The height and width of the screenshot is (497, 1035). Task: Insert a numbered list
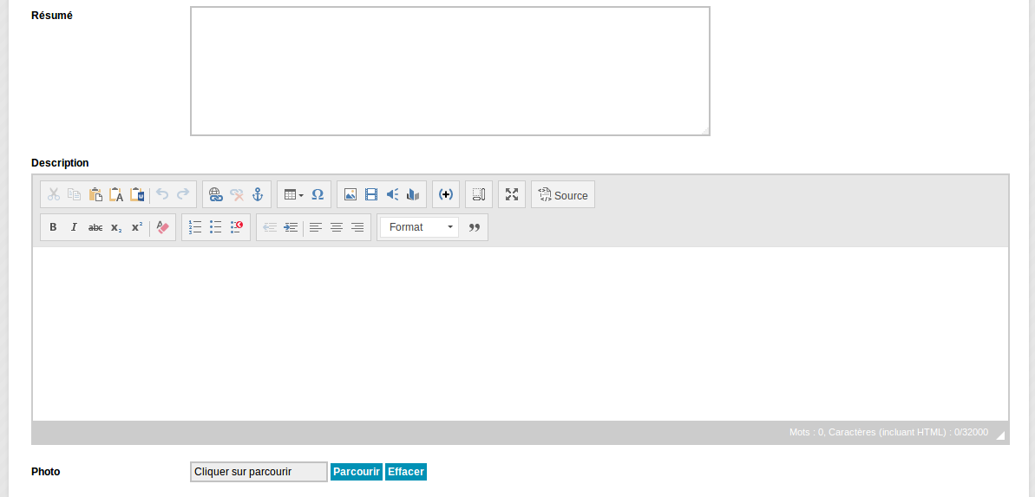point(194,227)
